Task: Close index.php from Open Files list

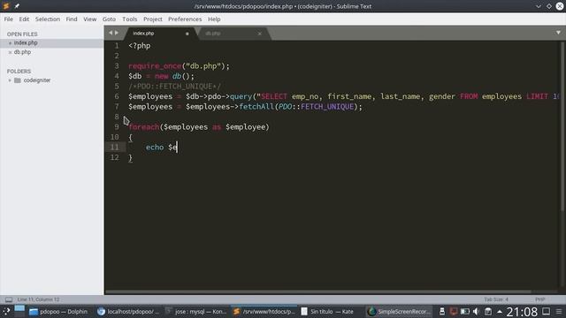Action: [10, 43]
